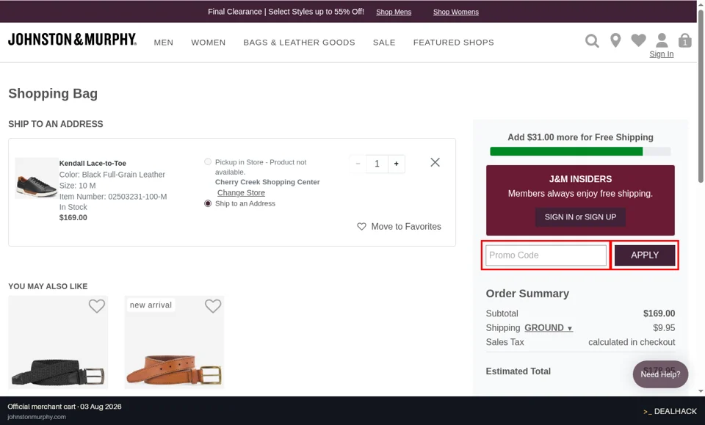
Task: Open the account person icon
Action: [662, 40]
